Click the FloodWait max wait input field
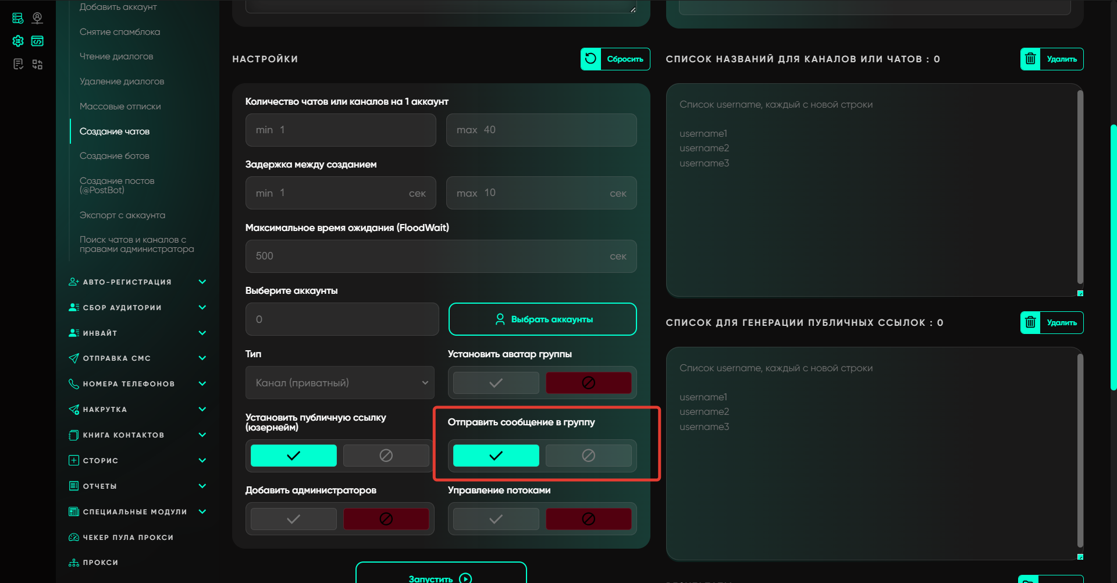The width and height of the screenshot is (1117, 583). coord(431,256)
